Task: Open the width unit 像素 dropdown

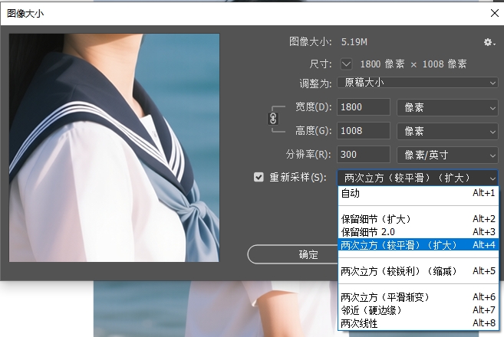Action: point(447,107)
